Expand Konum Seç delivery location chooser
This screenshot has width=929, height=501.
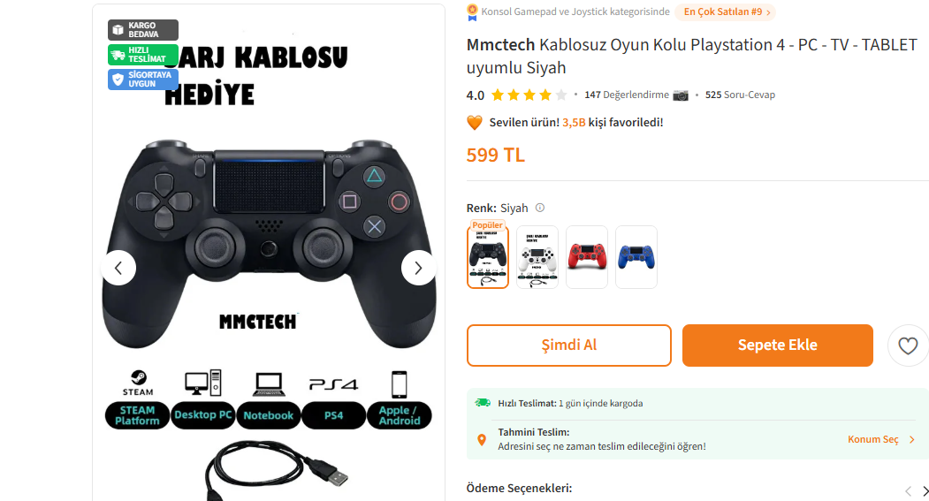(x=881, y=439)
